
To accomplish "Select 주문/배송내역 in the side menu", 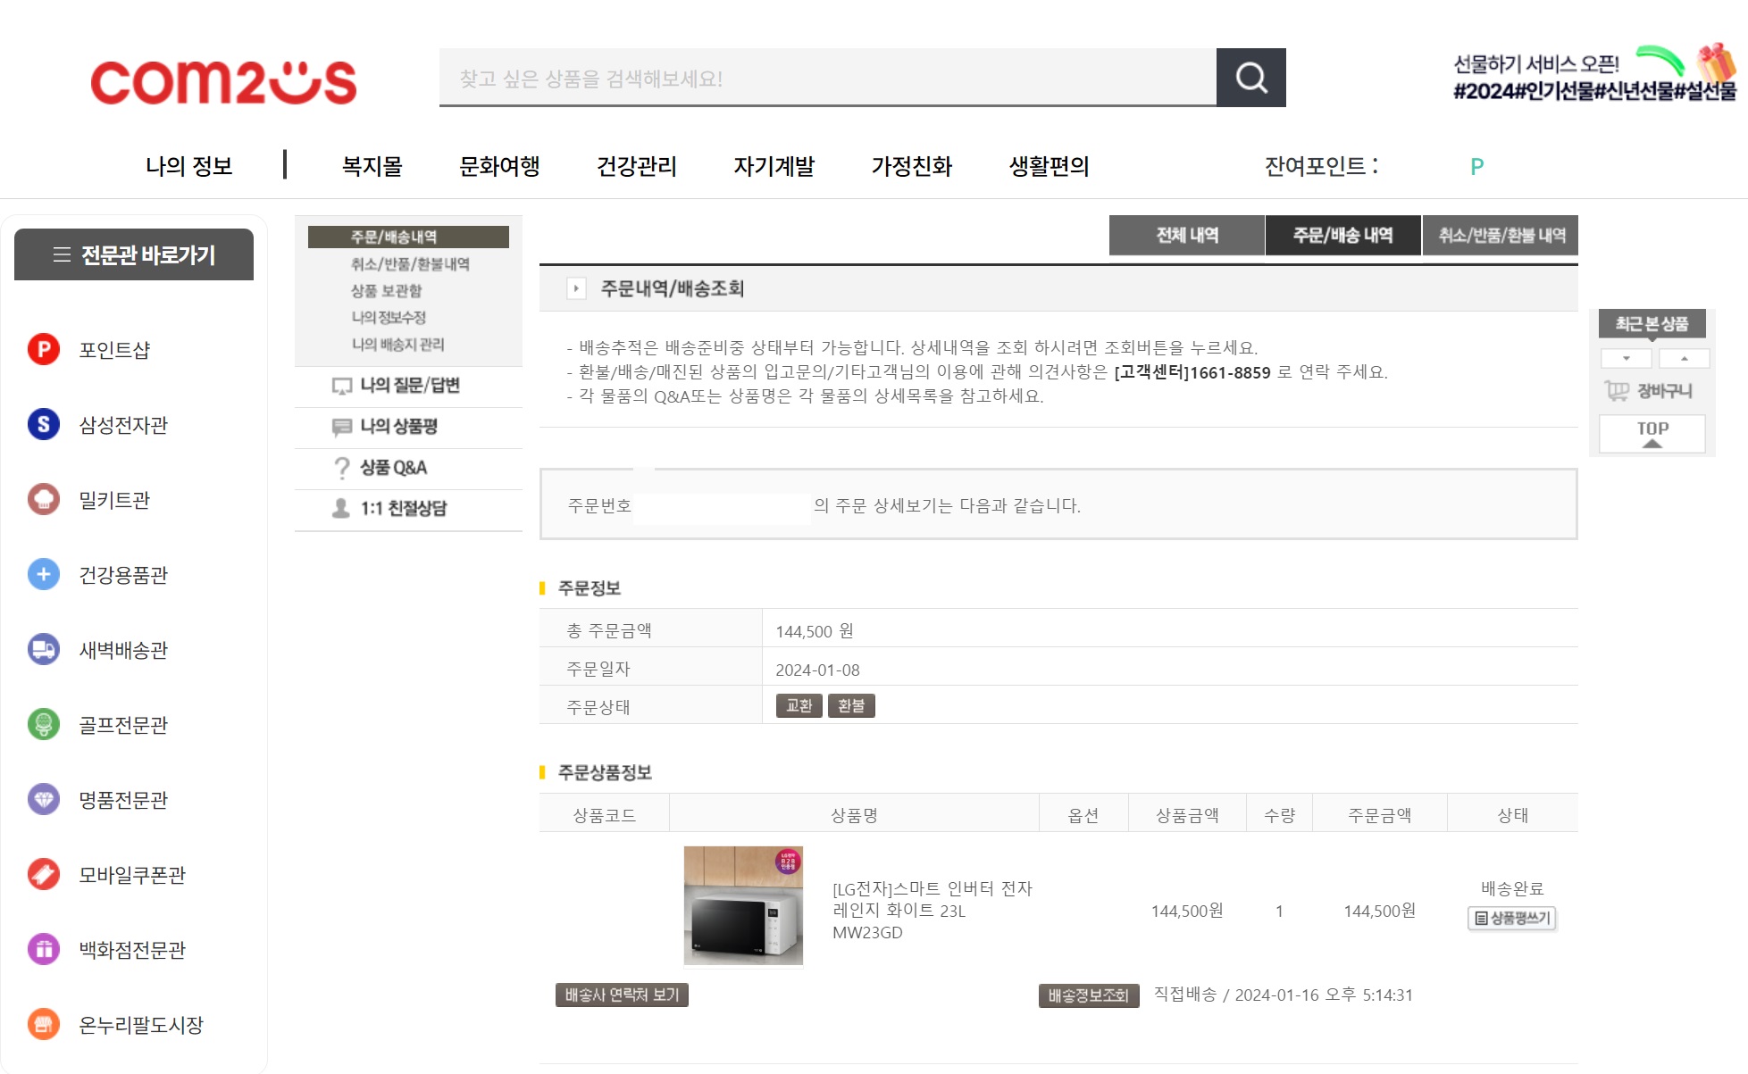I will click(408, 237).
